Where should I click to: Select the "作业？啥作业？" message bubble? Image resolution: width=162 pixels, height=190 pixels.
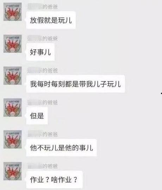coord(54,179)
